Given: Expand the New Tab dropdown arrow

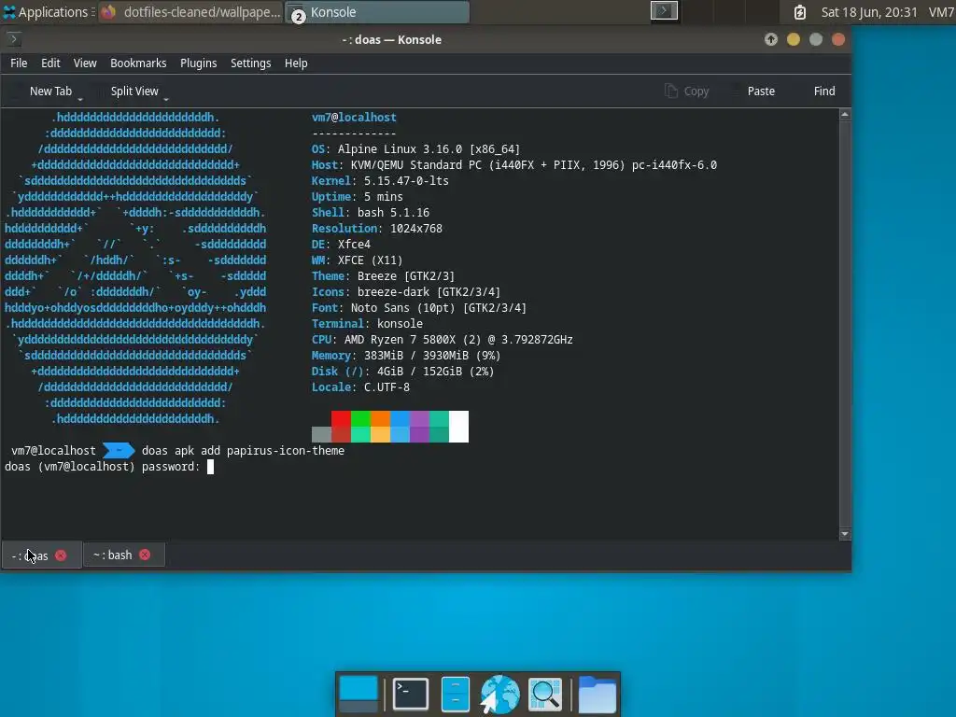Looking at the screenshot, I should coord(80,97).
